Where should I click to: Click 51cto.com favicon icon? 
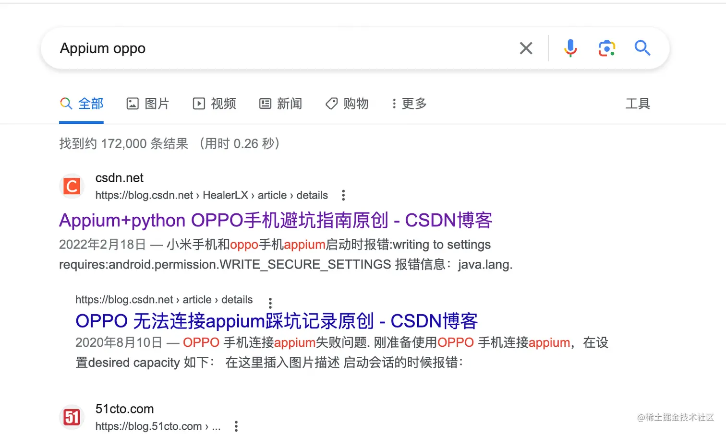(x=72, y=417)
